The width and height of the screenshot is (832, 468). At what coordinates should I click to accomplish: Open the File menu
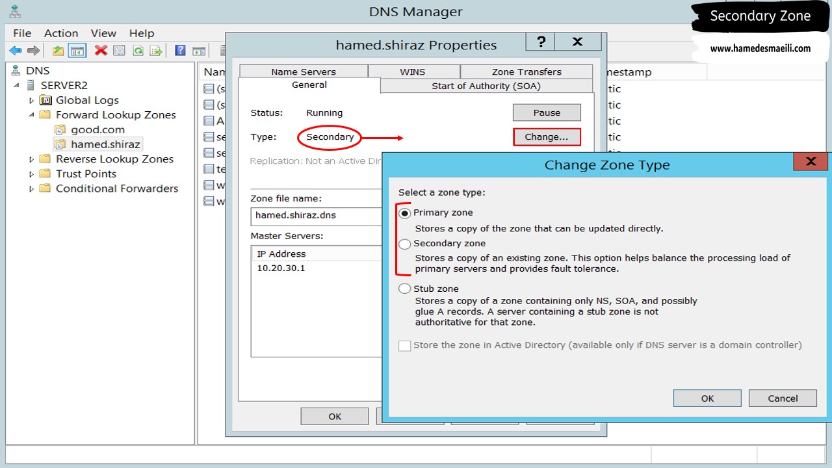(x=22, y=33)
